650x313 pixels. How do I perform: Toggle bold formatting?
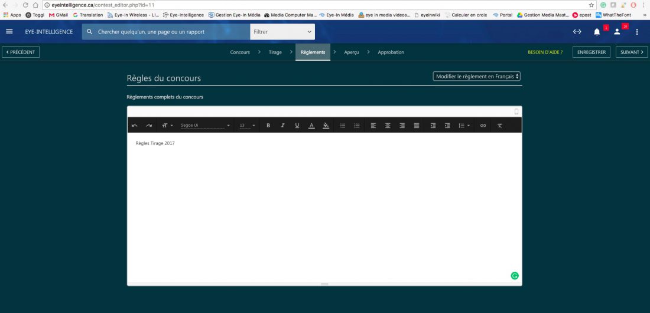pyautogui.click(x=268, y=126)
